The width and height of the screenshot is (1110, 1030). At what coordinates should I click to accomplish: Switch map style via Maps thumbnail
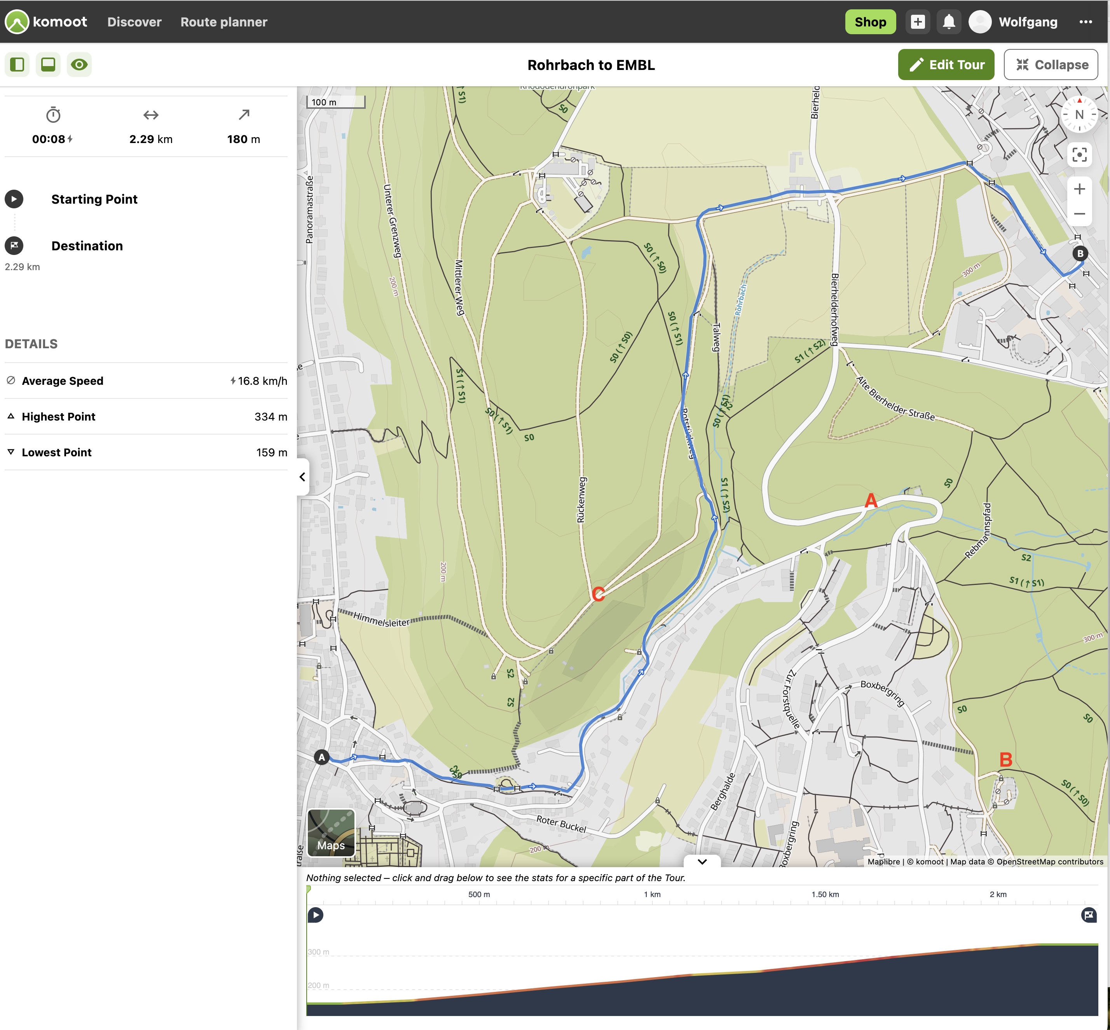331,833
